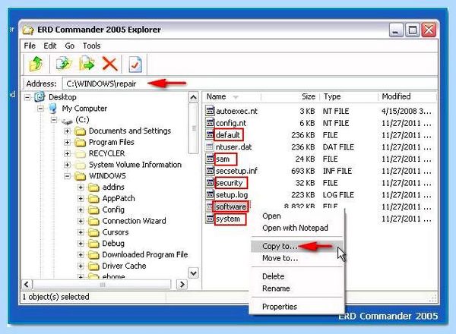Expand the AppPatch folder node
The width and height of the screenshot is (456, 334).
(81, 199)
